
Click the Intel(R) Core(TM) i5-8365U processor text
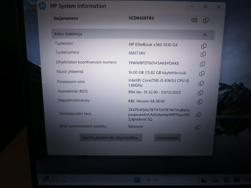coord(159,83)
